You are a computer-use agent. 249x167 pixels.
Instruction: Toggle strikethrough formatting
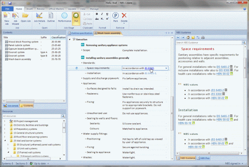click(x=97, y=19)
